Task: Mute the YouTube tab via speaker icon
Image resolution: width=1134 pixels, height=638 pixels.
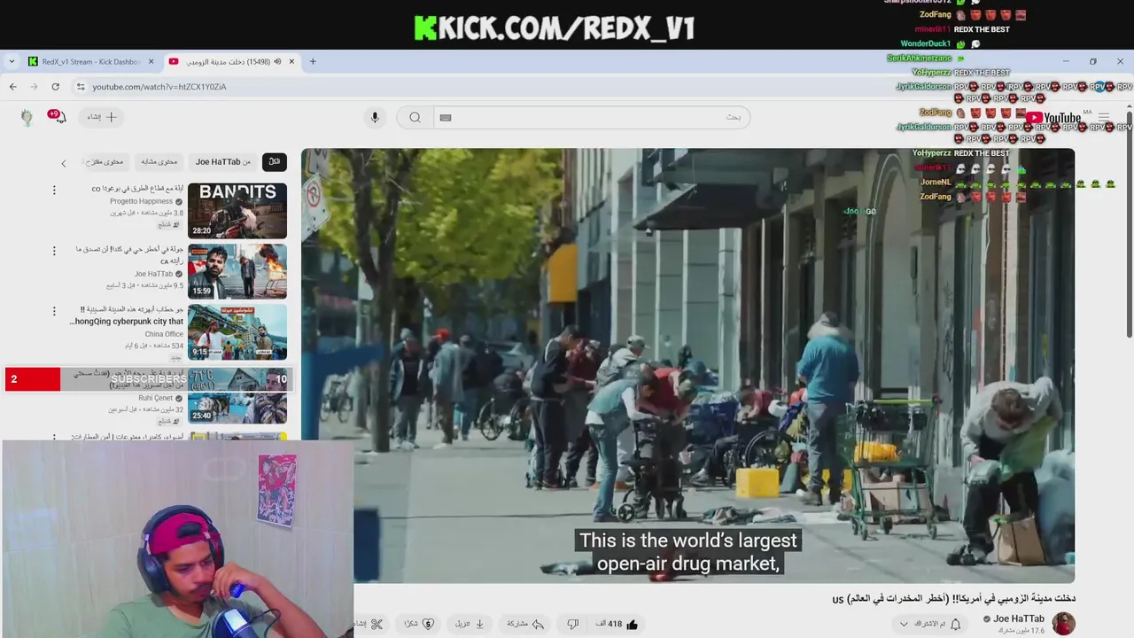Action: point(277,61)
